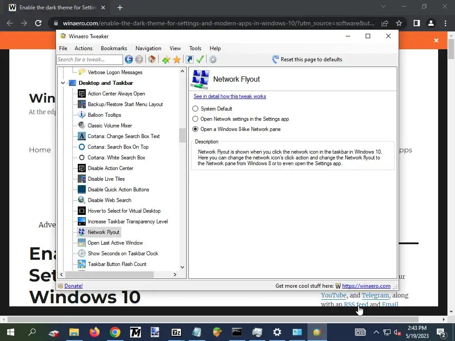455x341 pixels.
Task: Show hidden tray icons chevron
Action: pos(376,332)
